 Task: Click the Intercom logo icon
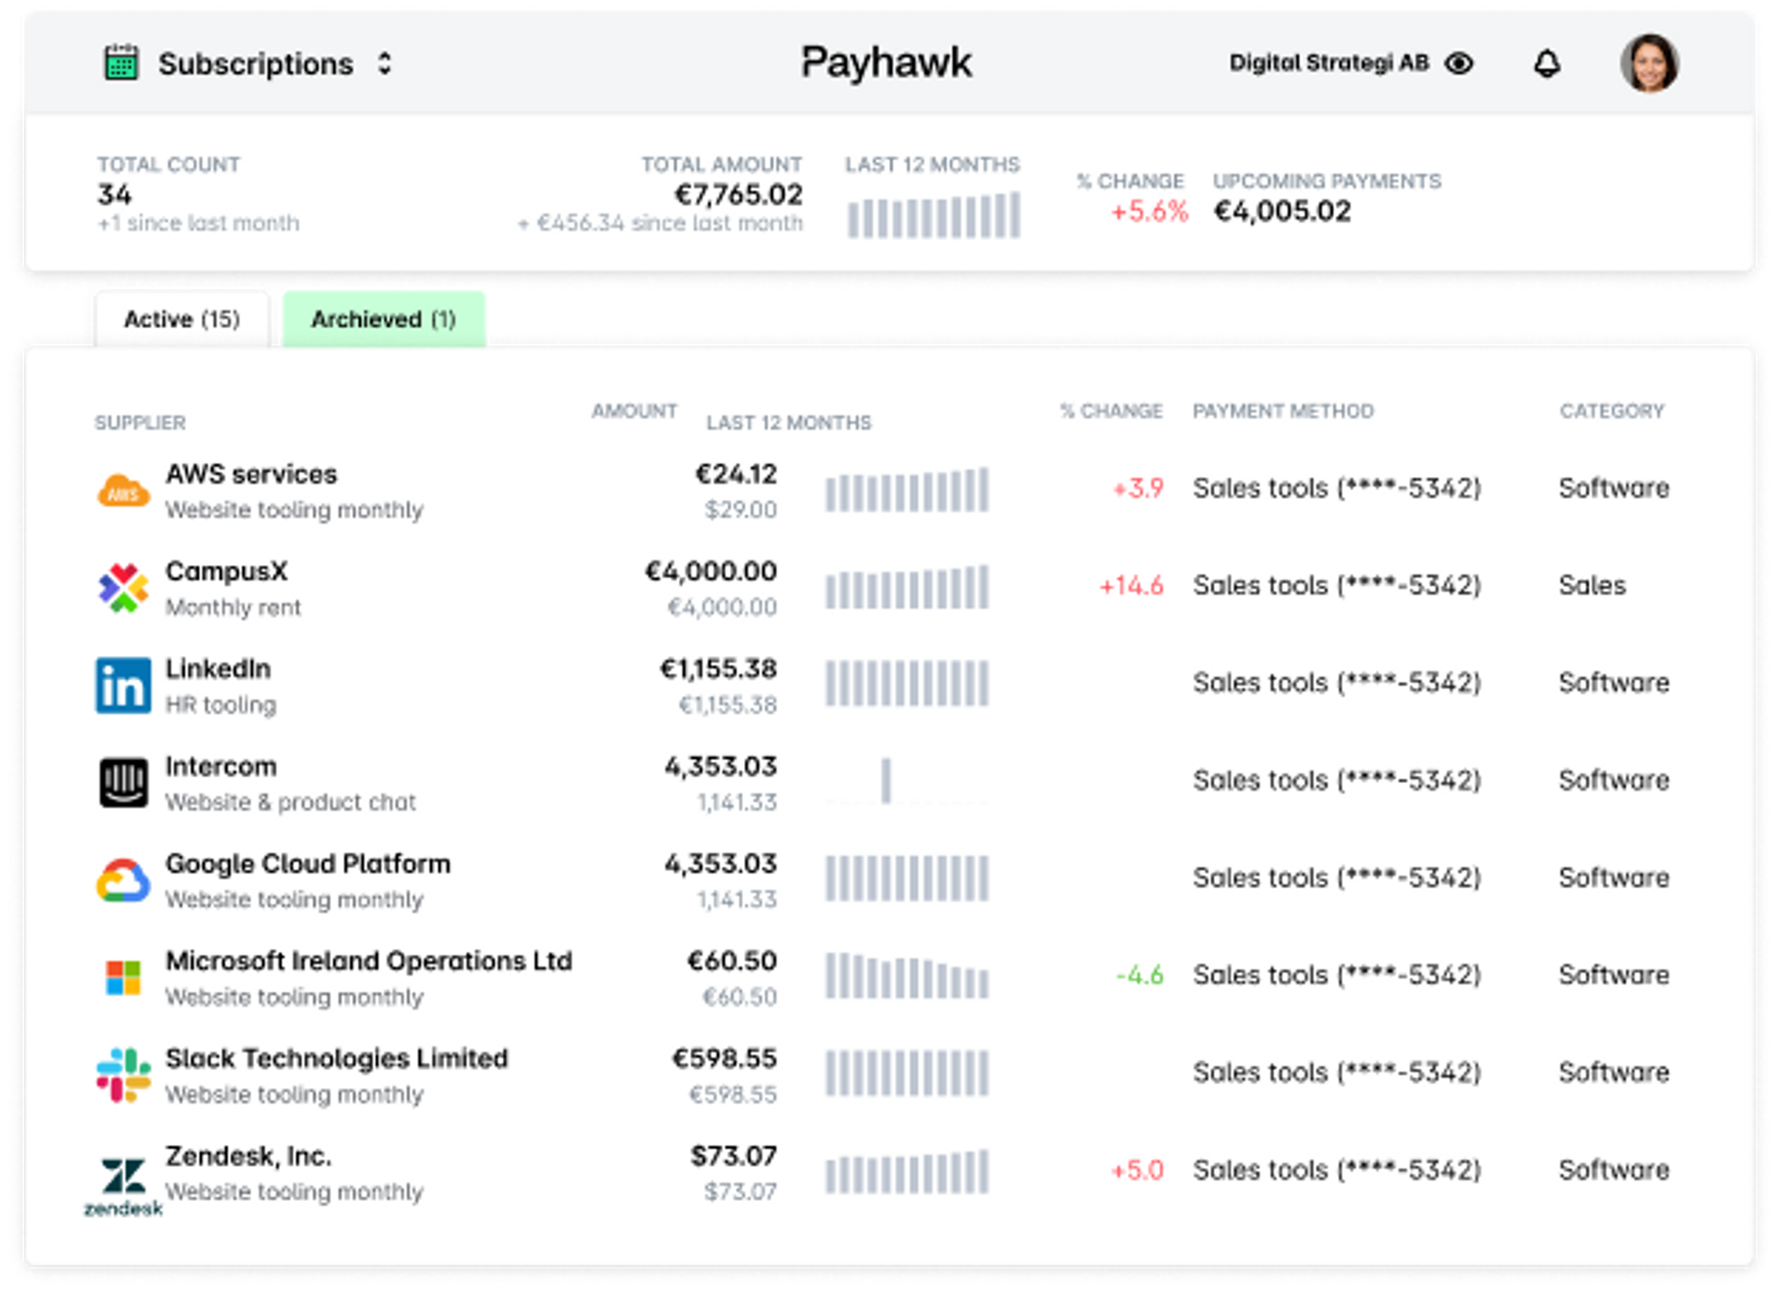[123, 783]
